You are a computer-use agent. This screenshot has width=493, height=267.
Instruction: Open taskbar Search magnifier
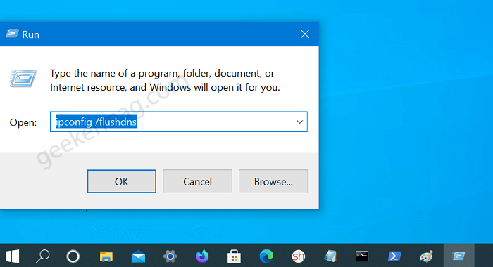[43, 256]
